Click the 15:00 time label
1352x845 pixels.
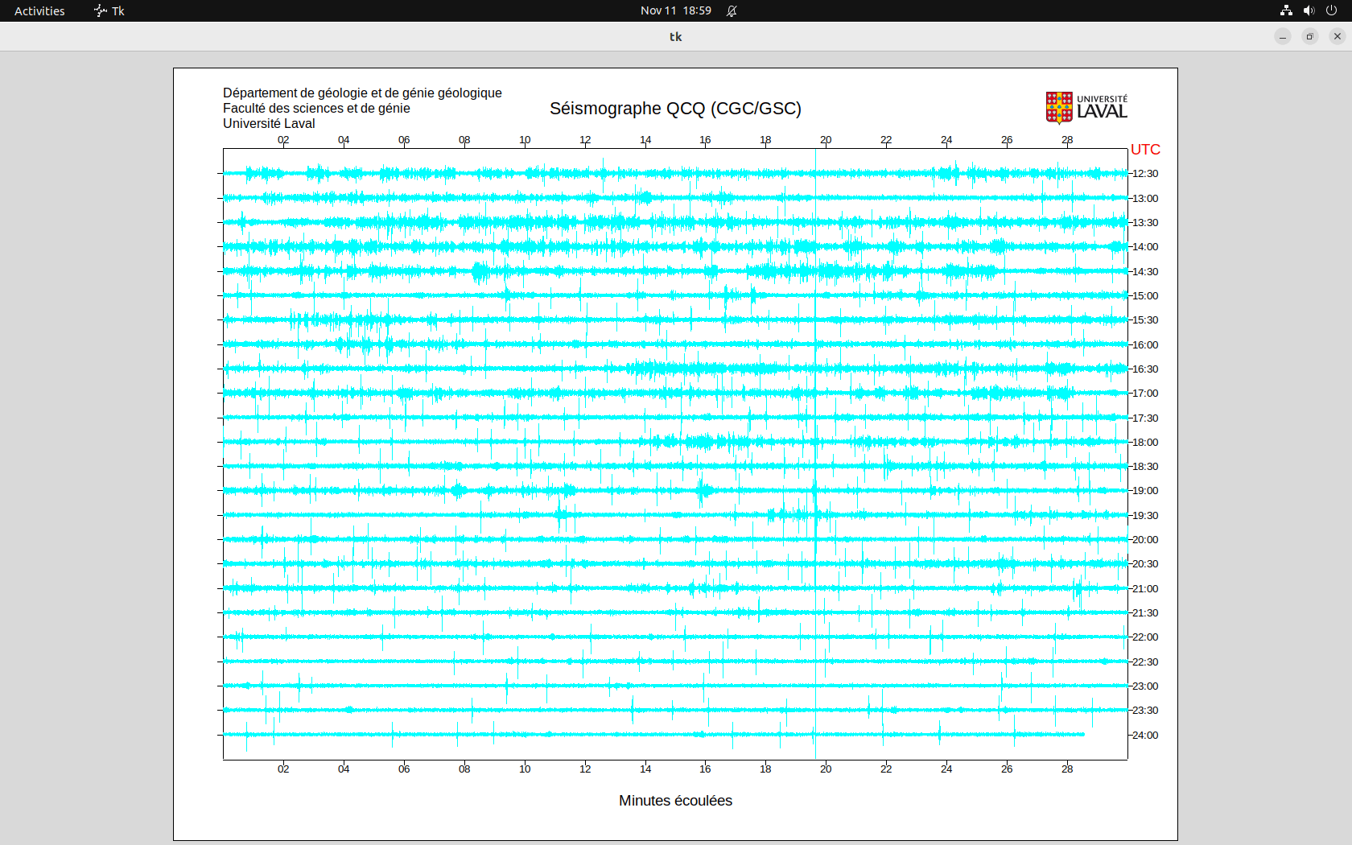(x=1145, y=295)
